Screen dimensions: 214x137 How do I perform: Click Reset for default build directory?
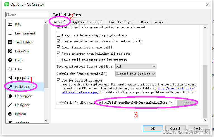(187, 103)
